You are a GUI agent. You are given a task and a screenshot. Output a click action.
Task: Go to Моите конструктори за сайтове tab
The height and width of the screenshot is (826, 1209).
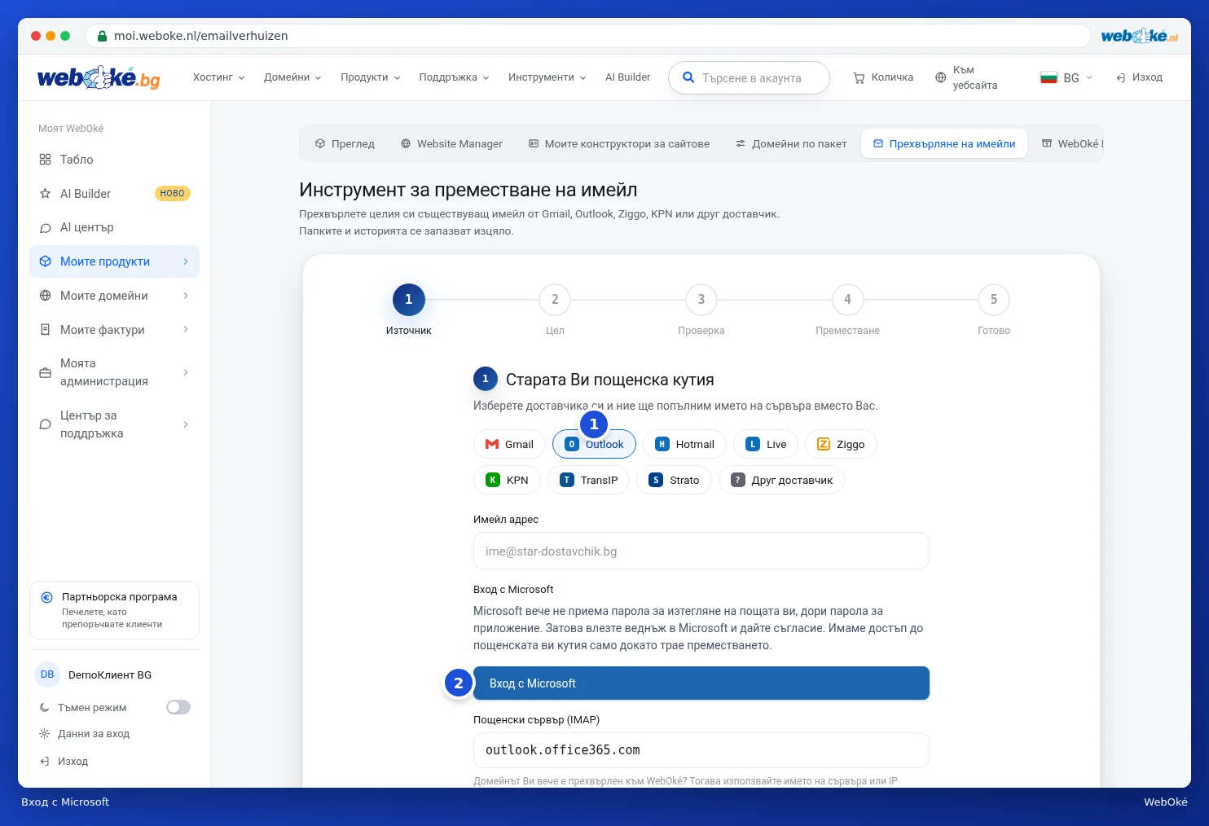coord(619,144)
